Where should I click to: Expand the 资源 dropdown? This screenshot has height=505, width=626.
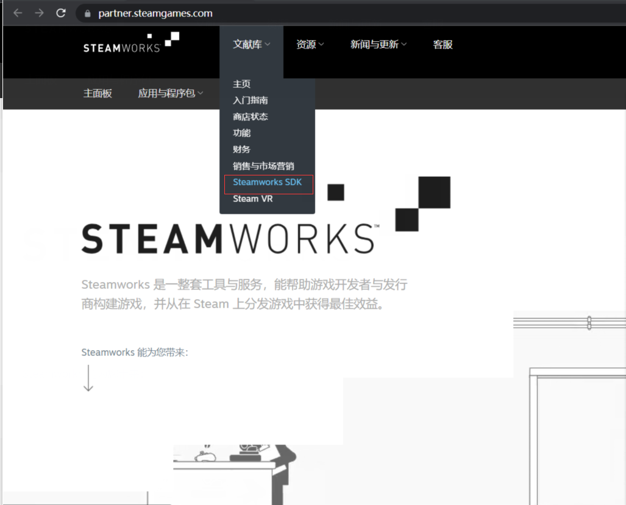pos(309,44)
